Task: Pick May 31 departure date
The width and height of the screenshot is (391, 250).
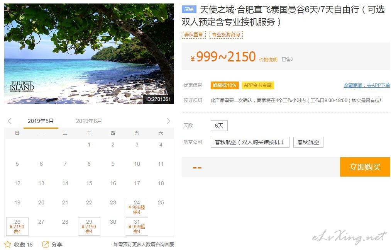Action: tap(137, 226)
